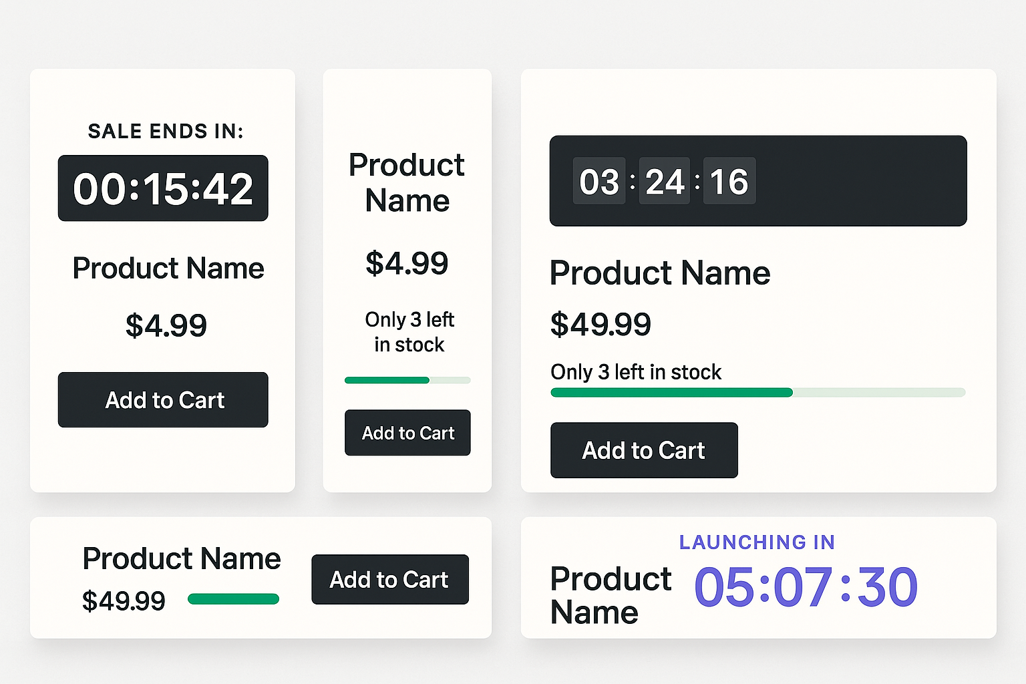Click Add to Cart on the bottom horizontal card

coord(390,579)
